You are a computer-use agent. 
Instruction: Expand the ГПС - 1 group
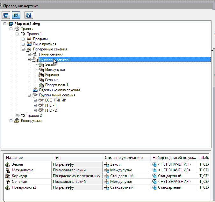(x=35, y=105)
